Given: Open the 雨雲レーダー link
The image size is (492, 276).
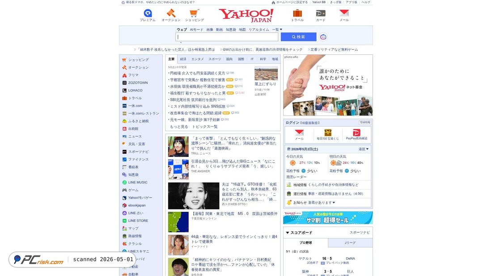Looking at the screenshot, I should (296, 177).
